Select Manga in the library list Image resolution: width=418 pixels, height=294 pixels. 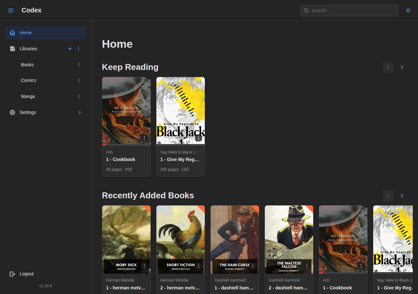[28, 96]
